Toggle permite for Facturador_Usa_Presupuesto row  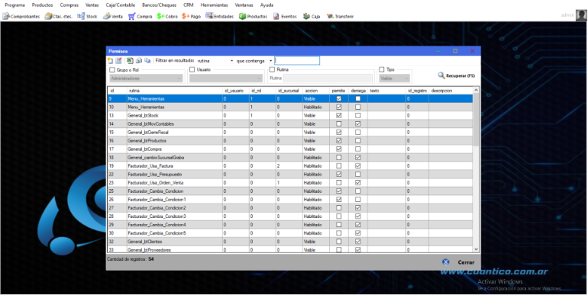tap(339, 175)
